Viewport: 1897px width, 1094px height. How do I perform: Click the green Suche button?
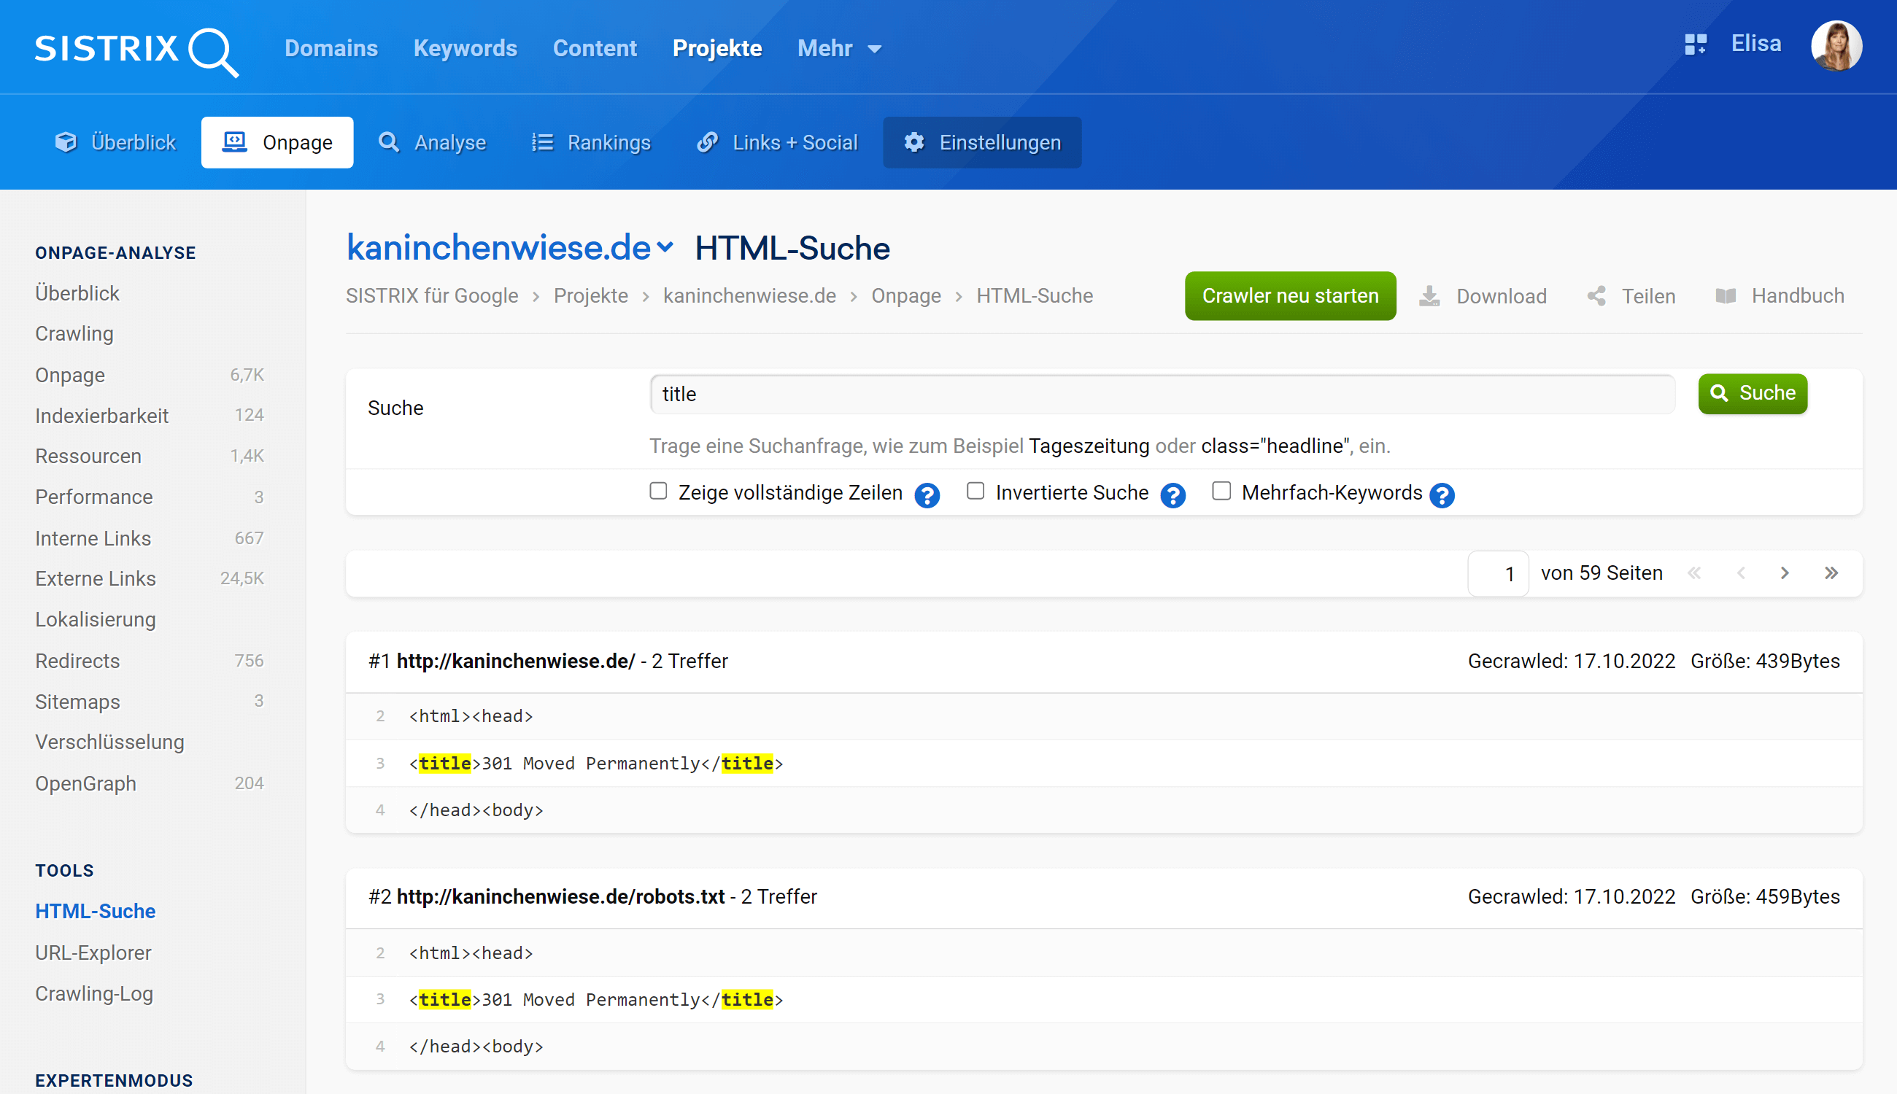point(1753,394)
